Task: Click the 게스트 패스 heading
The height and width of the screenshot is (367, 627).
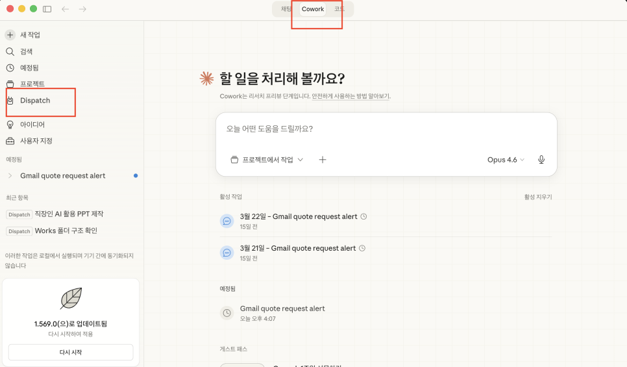Action: (233, 349)
